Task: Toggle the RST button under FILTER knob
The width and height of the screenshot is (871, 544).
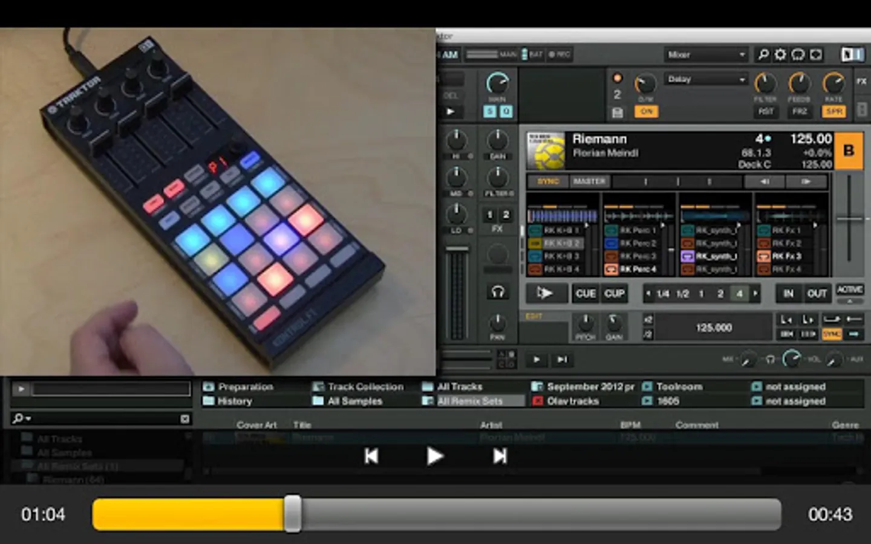Action: tap(765, 112)
